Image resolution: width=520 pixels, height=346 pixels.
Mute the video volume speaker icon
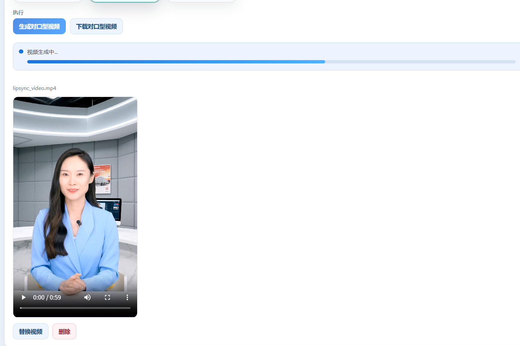click(x=87, y=297)
